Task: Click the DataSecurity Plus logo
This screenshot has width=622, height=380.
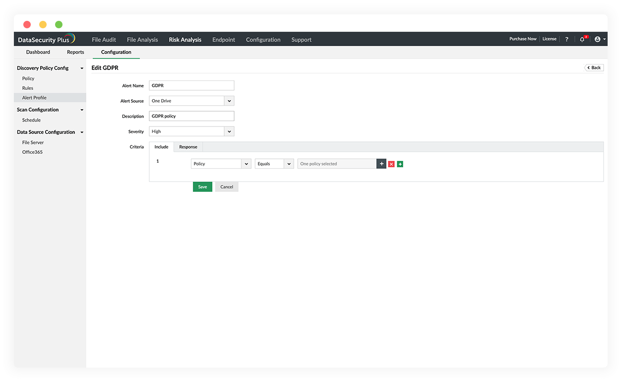Action: tap(46, 39)
